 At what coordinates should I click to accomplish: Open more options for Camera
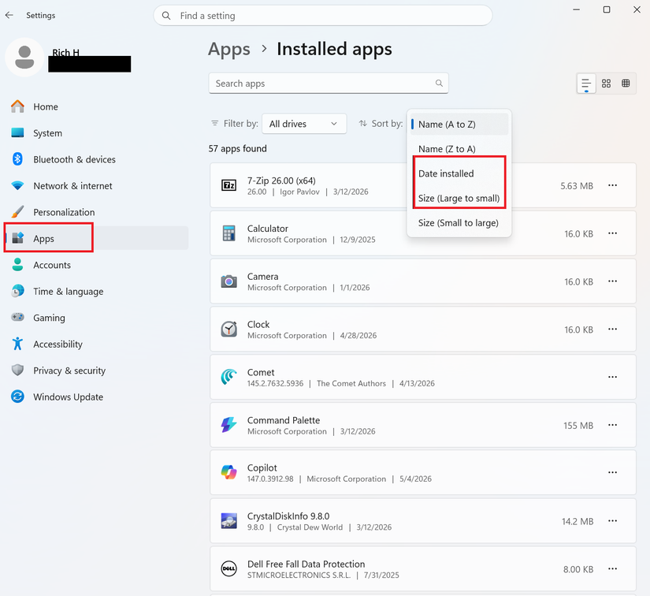click(x=613, y=281)
